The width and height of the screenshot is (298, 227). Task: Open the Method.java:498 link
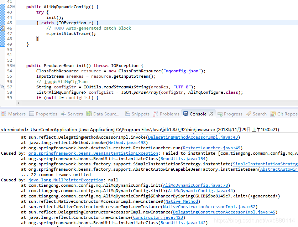(127, 143)
